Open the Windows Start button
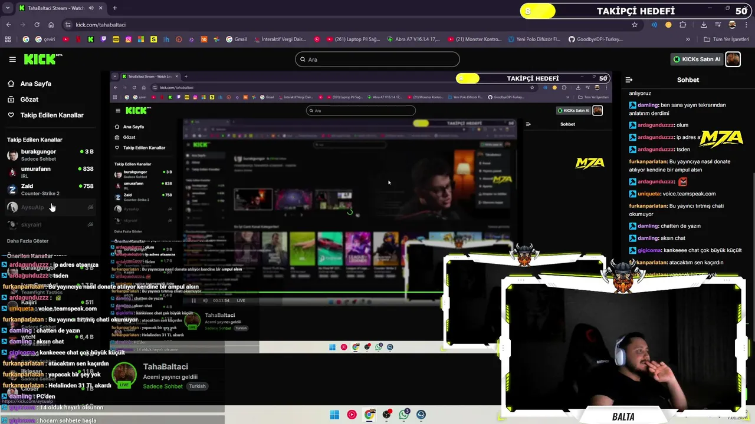Image resolution: width=755 pixels, height=424 pixels. (334, 415)
